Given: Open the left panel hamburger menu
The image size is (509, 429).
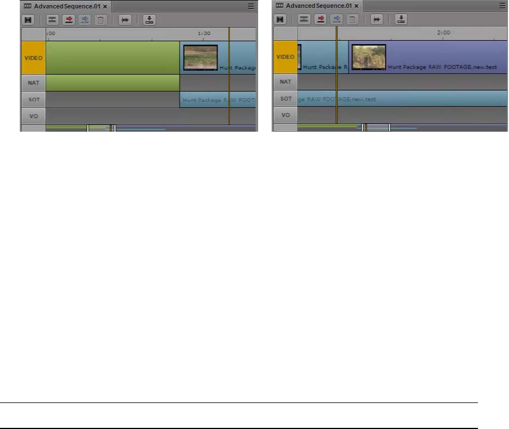Looking at the screenshot, I should [251, 6].
